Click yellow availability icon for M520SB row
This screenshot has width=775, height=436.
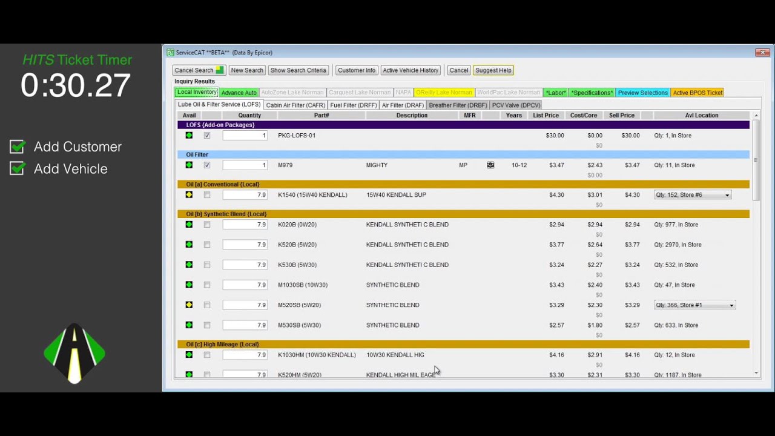pyautogui.click(x=189, y=305)
